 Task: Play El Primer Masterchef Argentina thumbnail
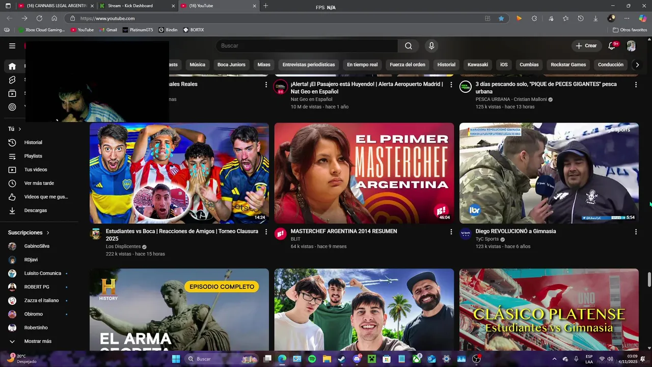364,173
